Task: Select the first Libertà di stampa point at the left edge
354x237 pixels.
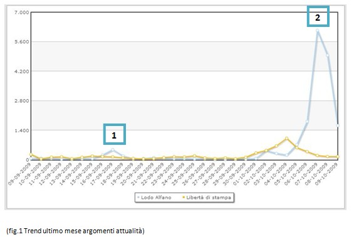Action: tap(31, 154)
